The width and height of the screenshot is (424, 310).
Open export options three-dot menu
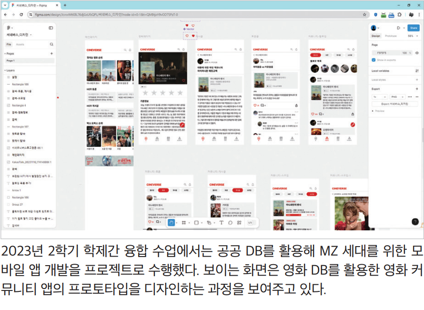[x=410, y=97]
